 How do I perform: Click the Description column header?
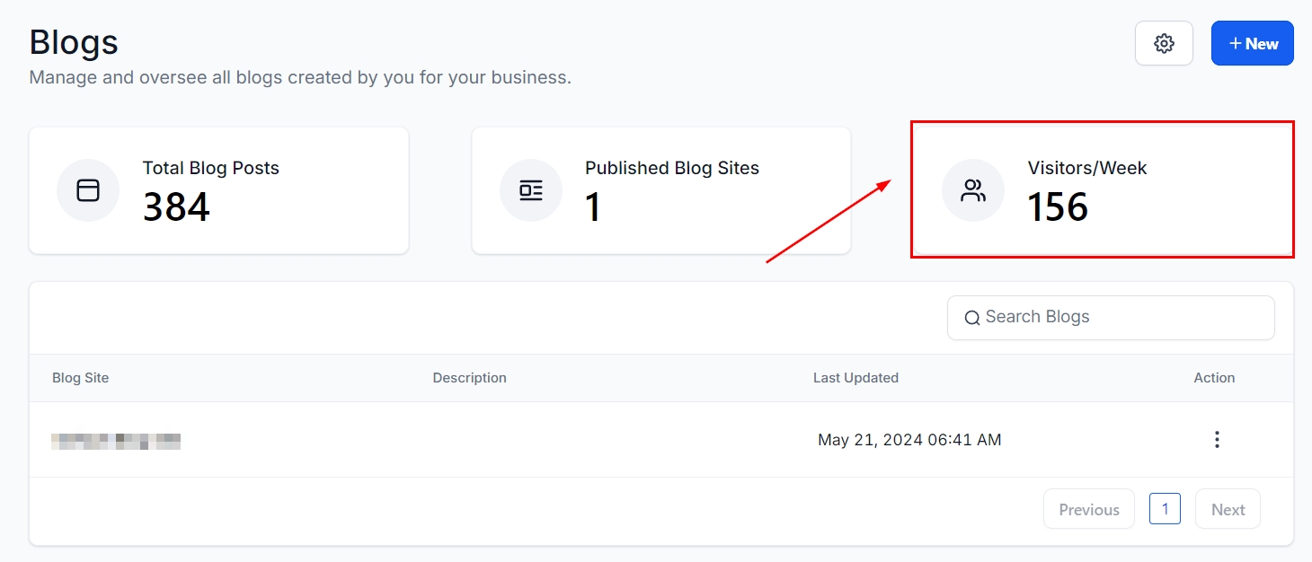click(469, 378)
